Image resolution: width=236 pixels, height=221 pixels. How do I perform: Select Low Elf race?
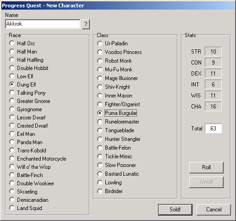coord(21,76)
